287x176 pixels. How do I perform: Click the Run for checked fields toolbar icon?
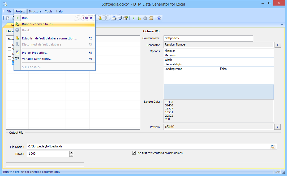(139, 18)
